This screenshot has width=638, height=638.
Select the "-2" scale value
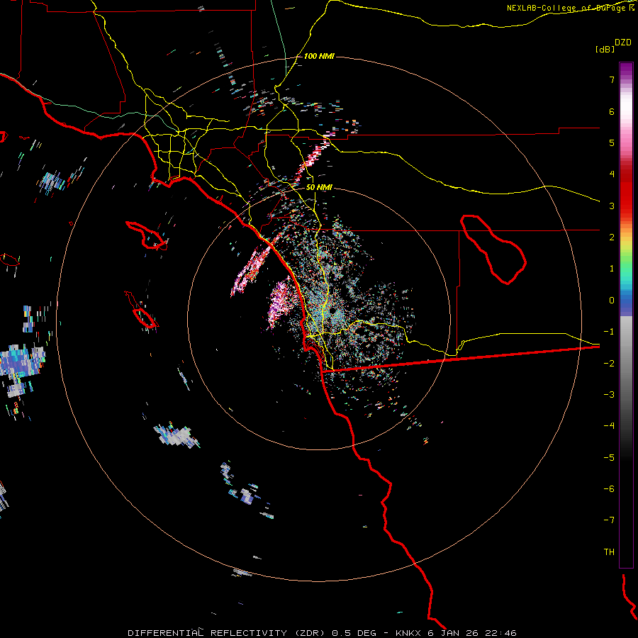click(x=609, y=364)
